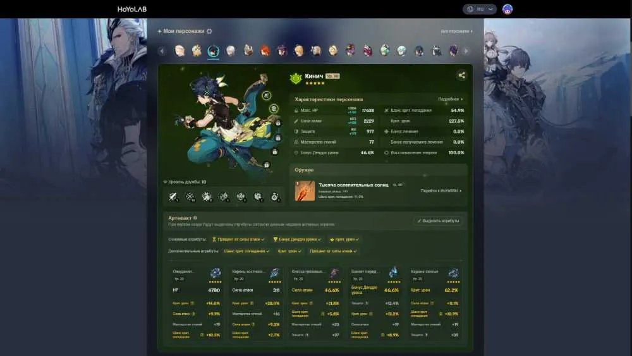Open settings gear beside Мои персонажи
This screenshot has height=356, width=632.
click(209, 31)
